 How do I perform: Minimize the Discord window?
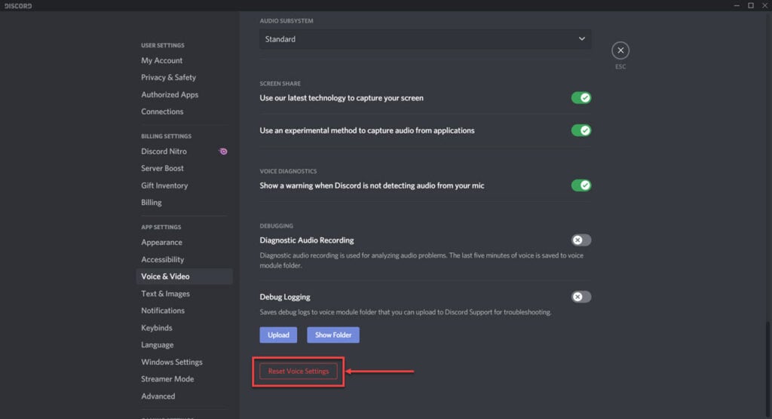[737, 5]
